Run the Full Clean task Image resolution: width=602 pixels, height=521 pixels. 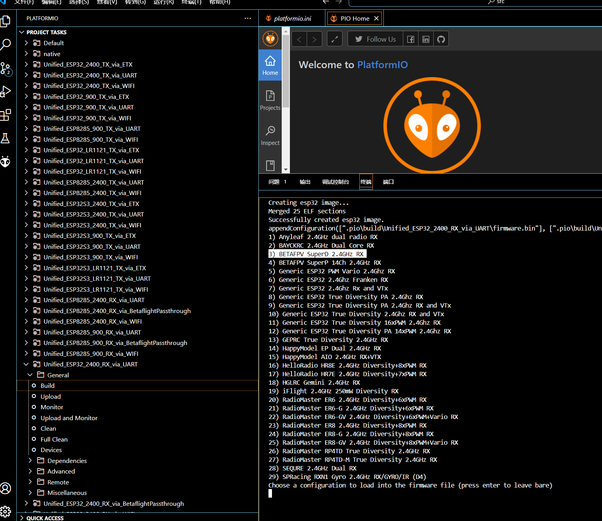pos(138,439)
